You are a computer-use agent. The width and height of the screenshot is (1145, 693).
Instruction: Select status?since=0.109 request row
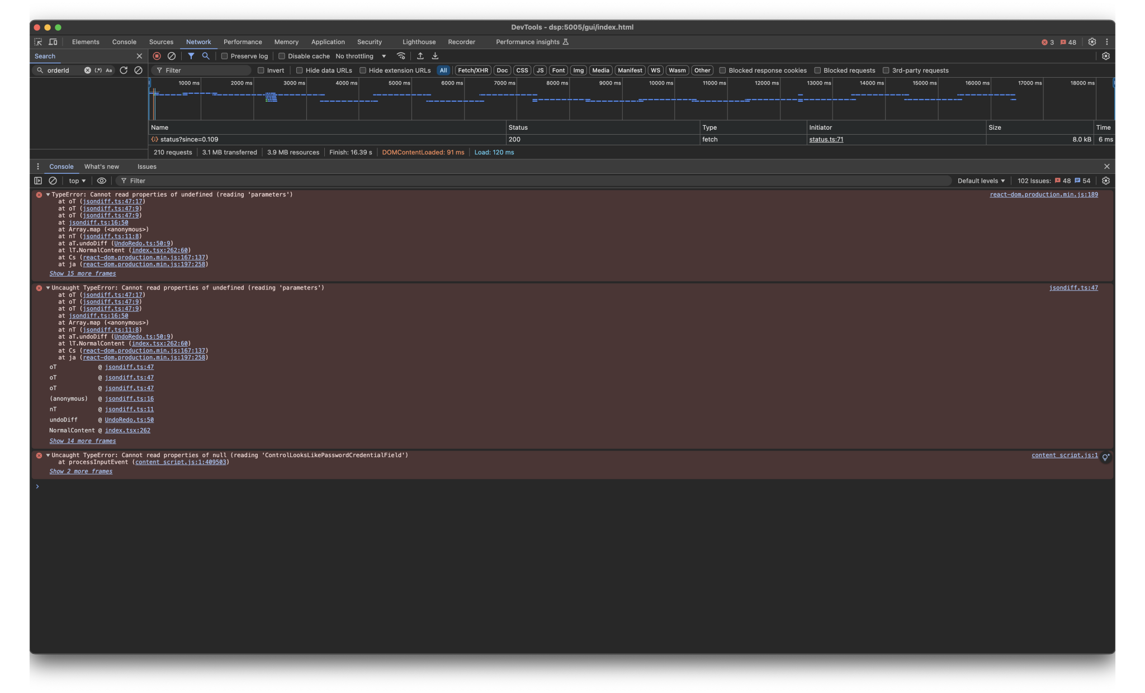coord(631,139)
